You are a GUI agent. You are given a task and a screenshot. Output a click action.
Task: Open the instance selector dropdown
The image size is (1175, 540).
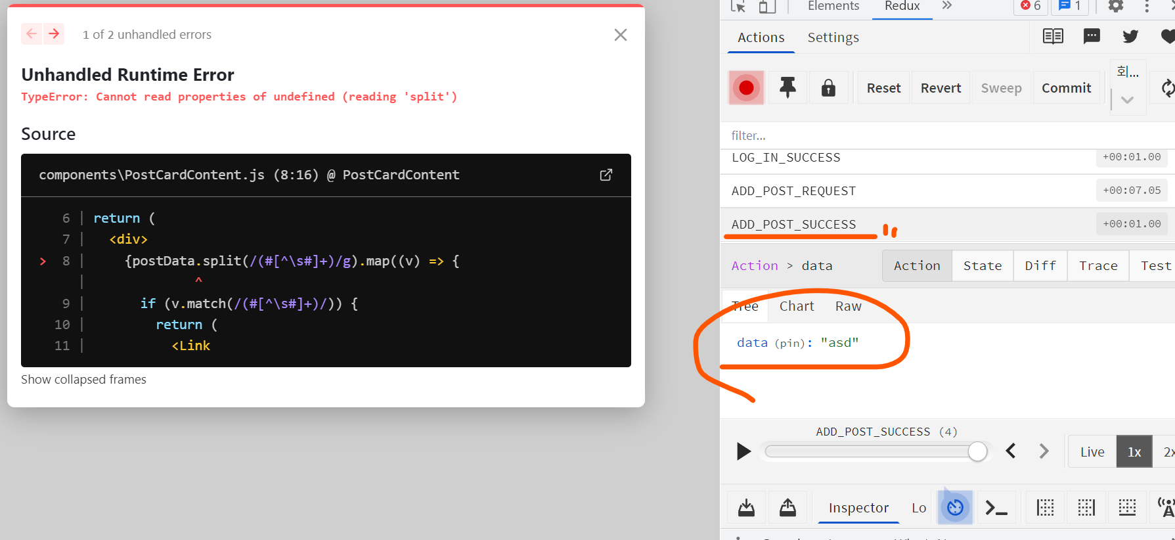click(1128, 88)
